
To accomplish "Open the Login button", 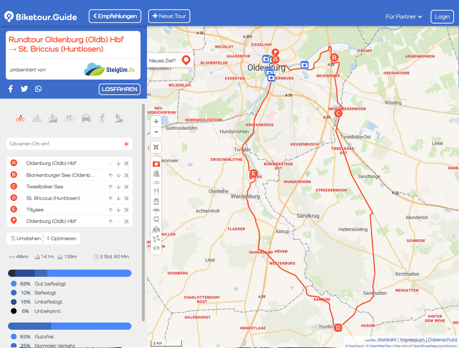I will tap(442, 17).
